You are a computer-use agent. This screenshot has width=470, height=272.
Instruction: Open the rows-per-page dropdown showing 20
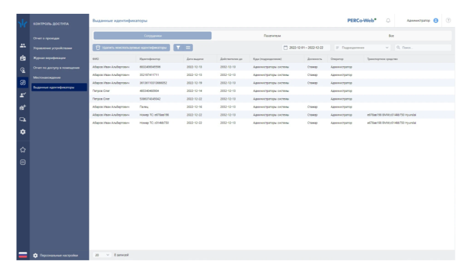tap(101, 255)
